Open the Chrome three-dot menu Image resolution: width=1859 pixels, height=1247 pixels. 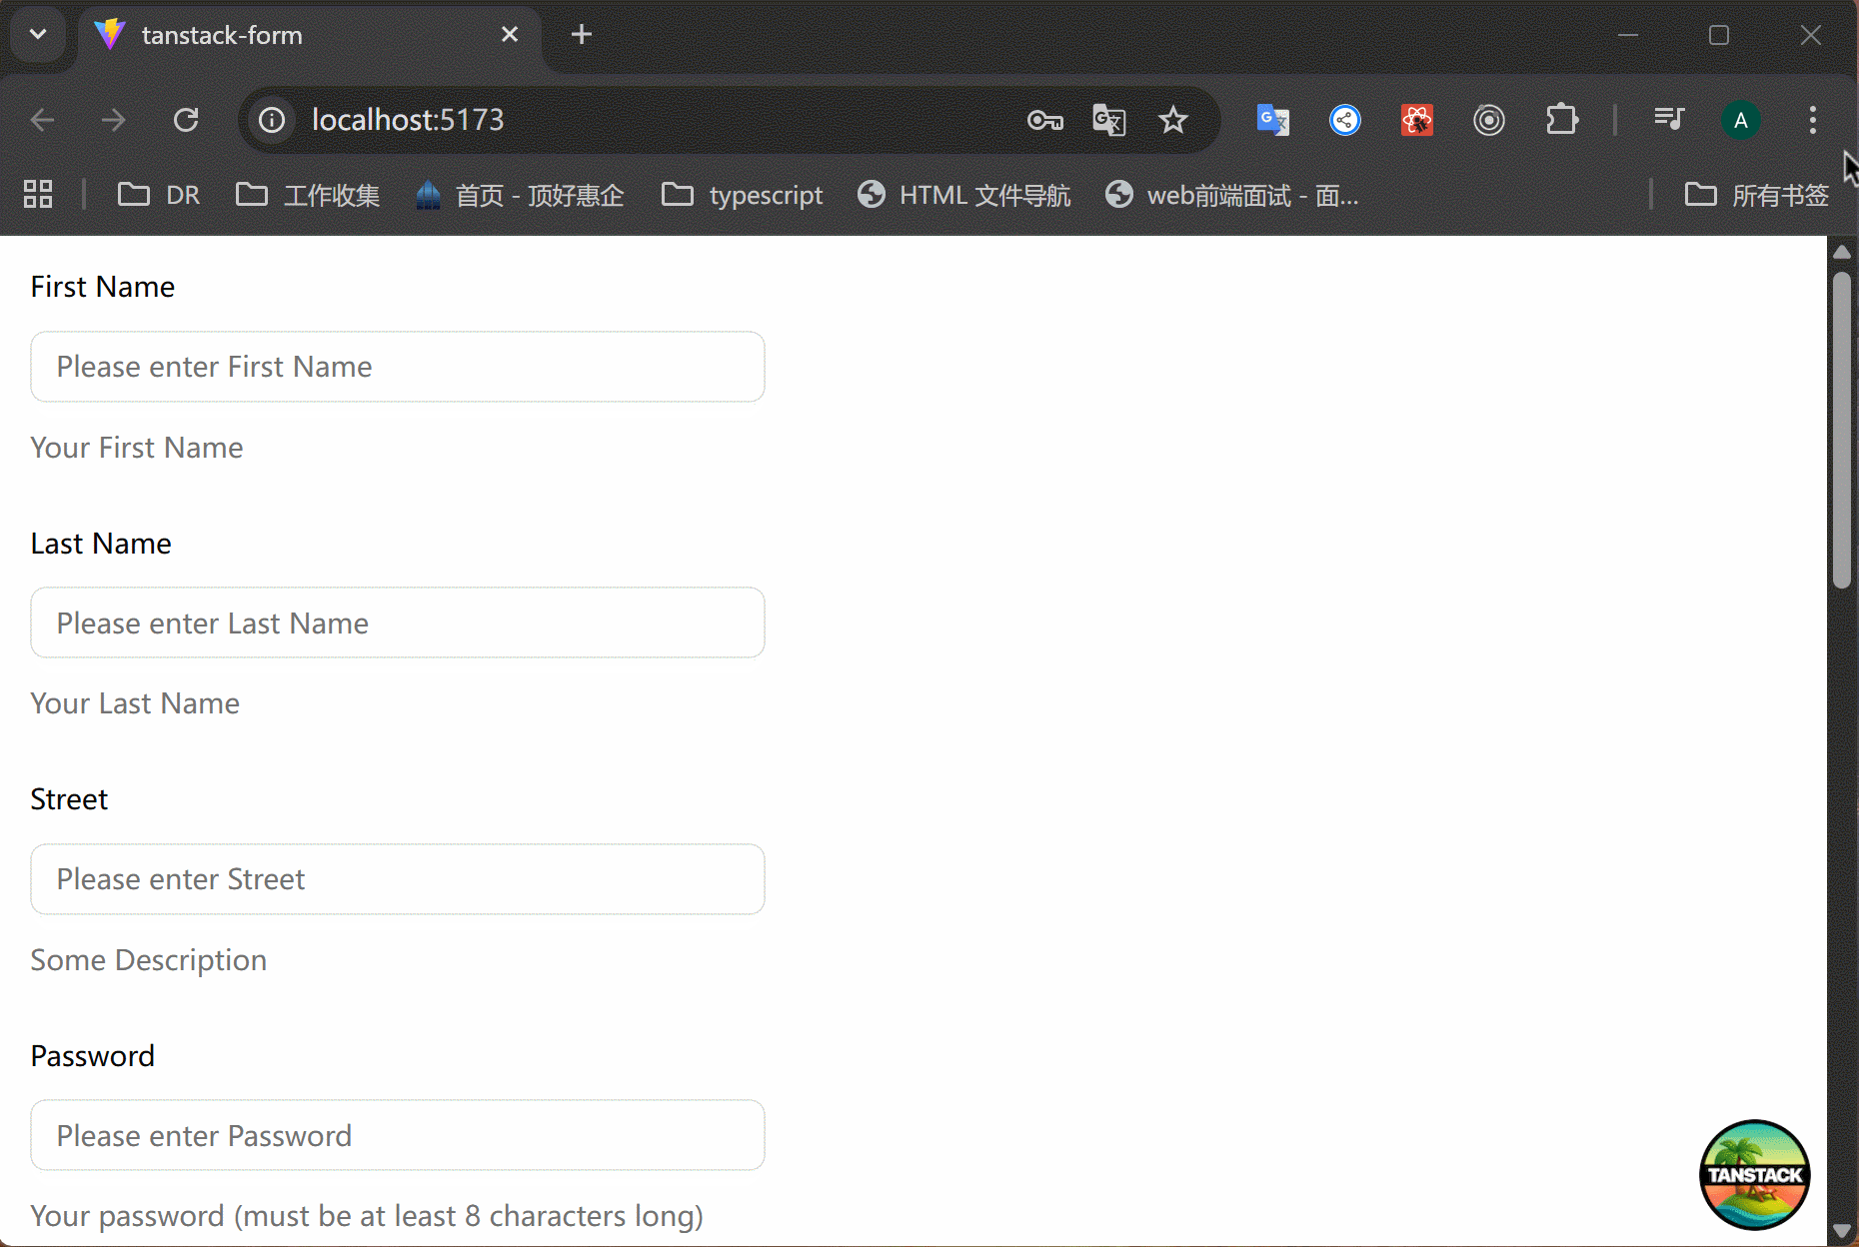pos(1812,121)
